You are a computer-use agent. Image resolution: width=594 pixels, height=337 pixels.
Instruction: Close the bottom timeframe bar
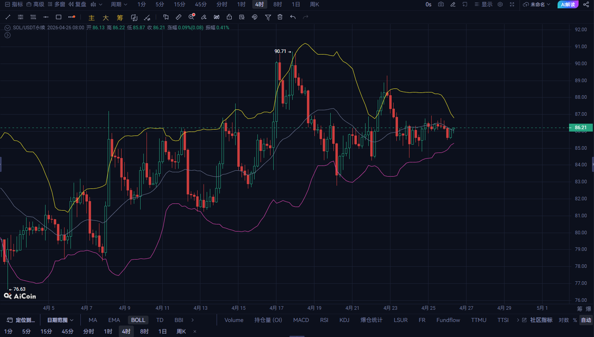(195, 331)
